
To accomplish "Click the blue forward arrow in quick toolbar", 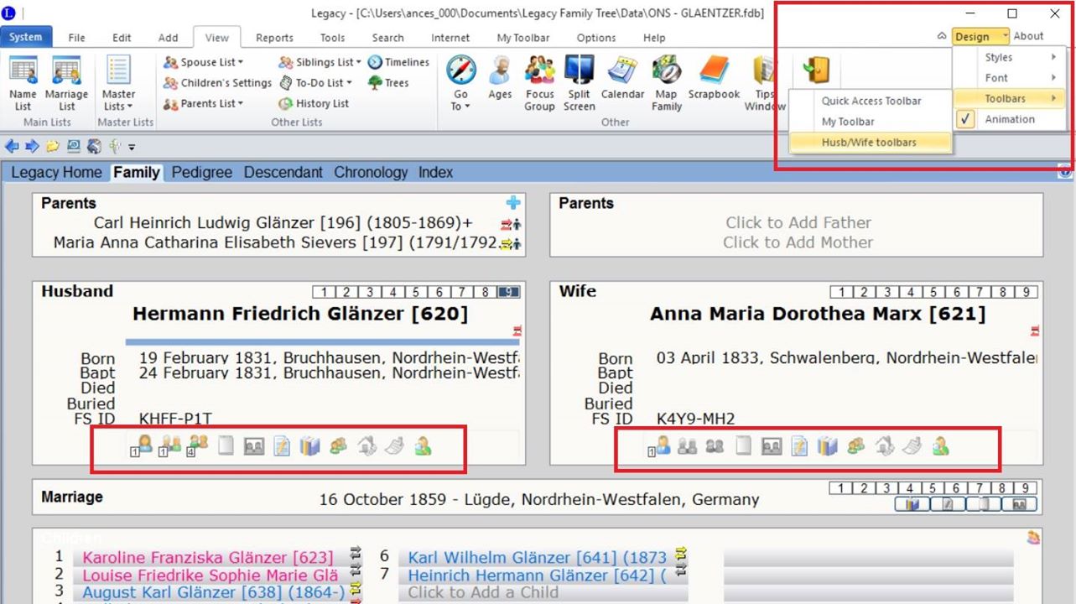I will pyautogui.click(x=32, y=147).
